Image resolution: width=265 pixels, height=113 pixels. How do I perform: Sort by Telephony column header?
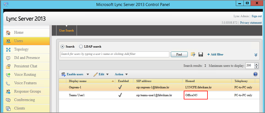point(243,81)
